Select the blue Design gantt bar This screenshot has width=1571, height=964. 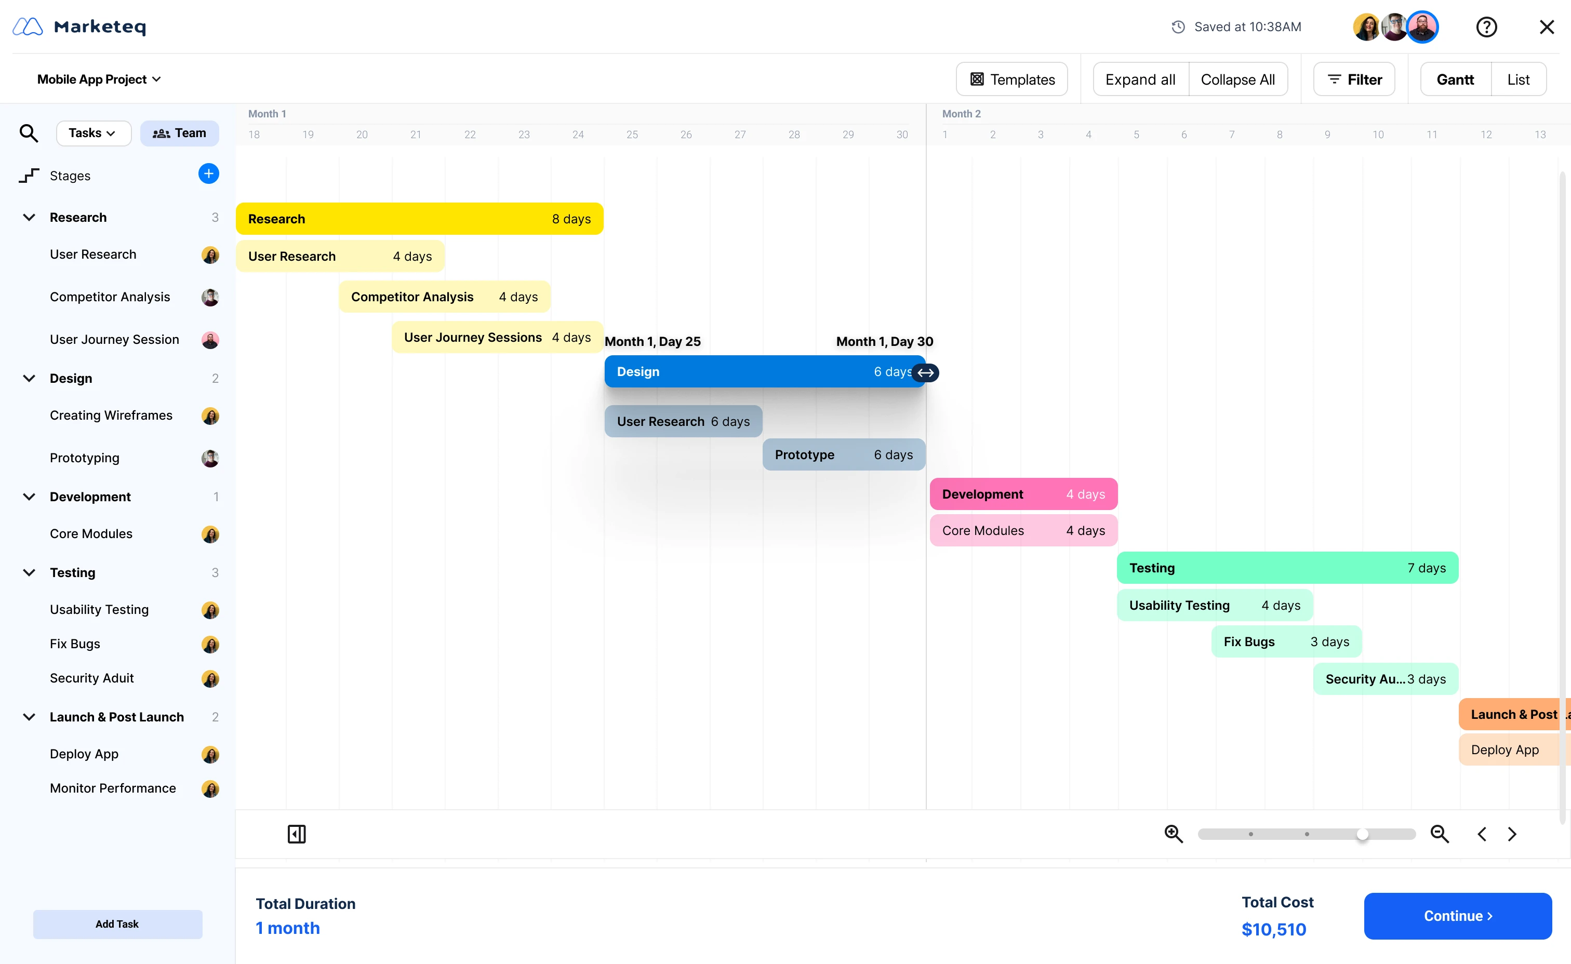pos(765,372)
